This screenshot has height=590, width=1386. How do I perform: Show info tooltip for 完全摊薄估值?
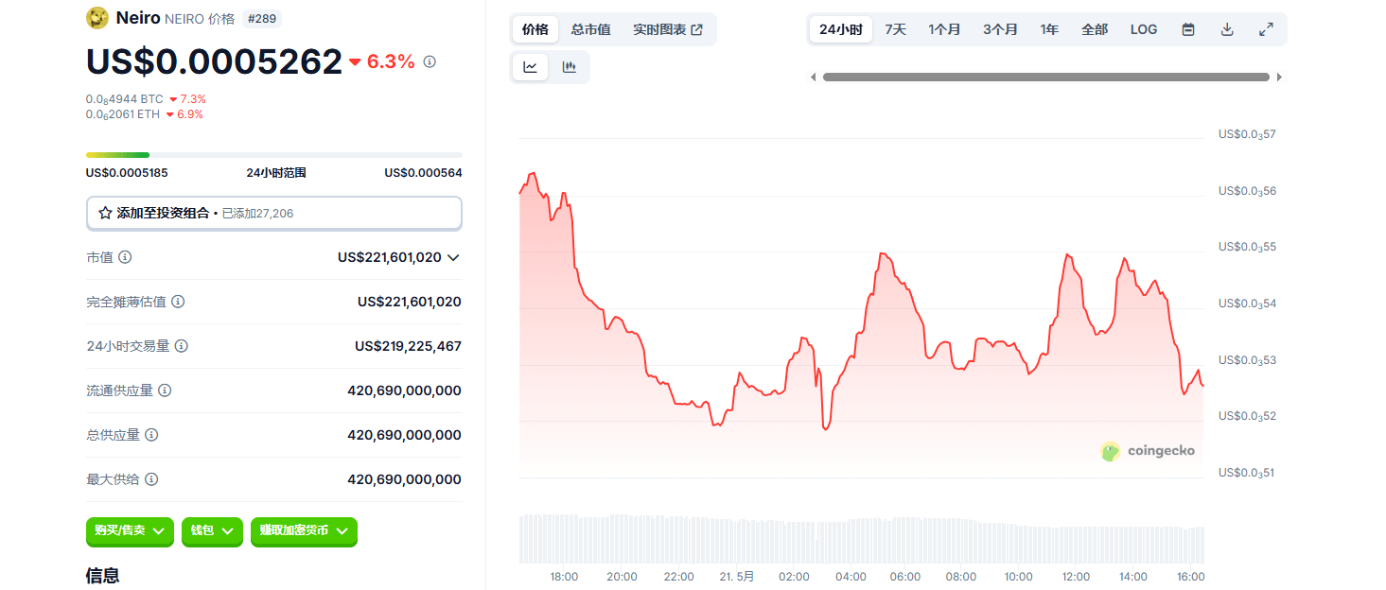click(x=178, y=302)
